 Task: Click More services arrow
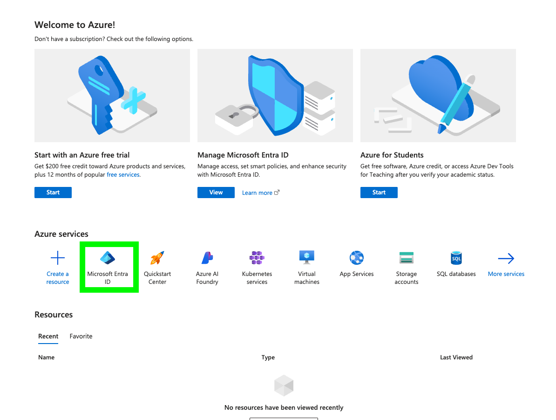506,258
